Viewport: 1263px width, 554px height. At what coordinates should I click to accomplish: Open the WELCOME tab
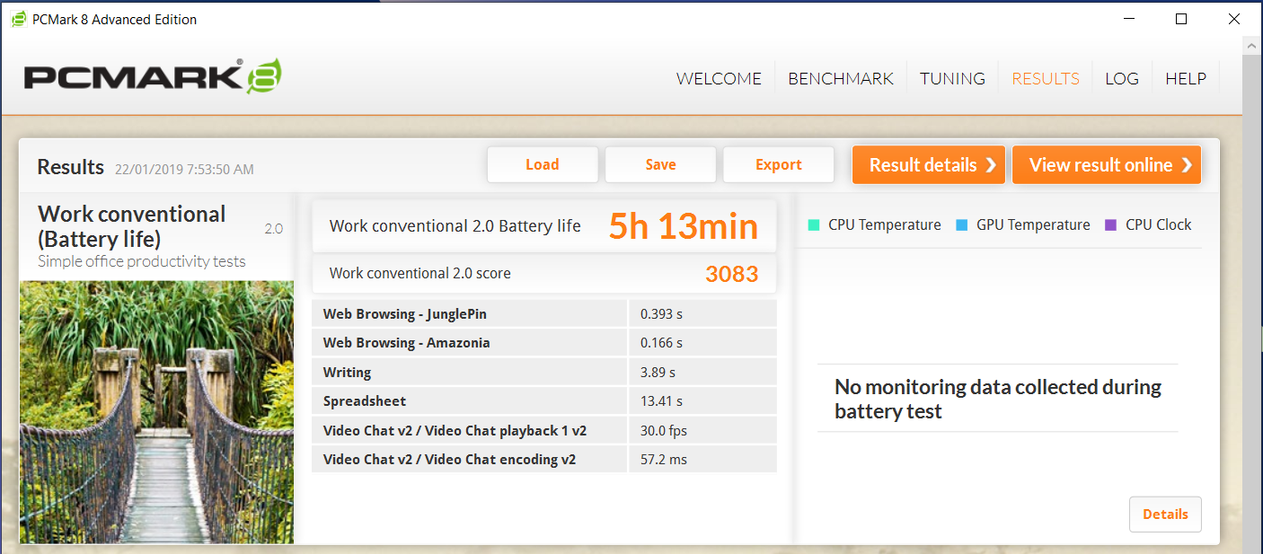[719, 78]
